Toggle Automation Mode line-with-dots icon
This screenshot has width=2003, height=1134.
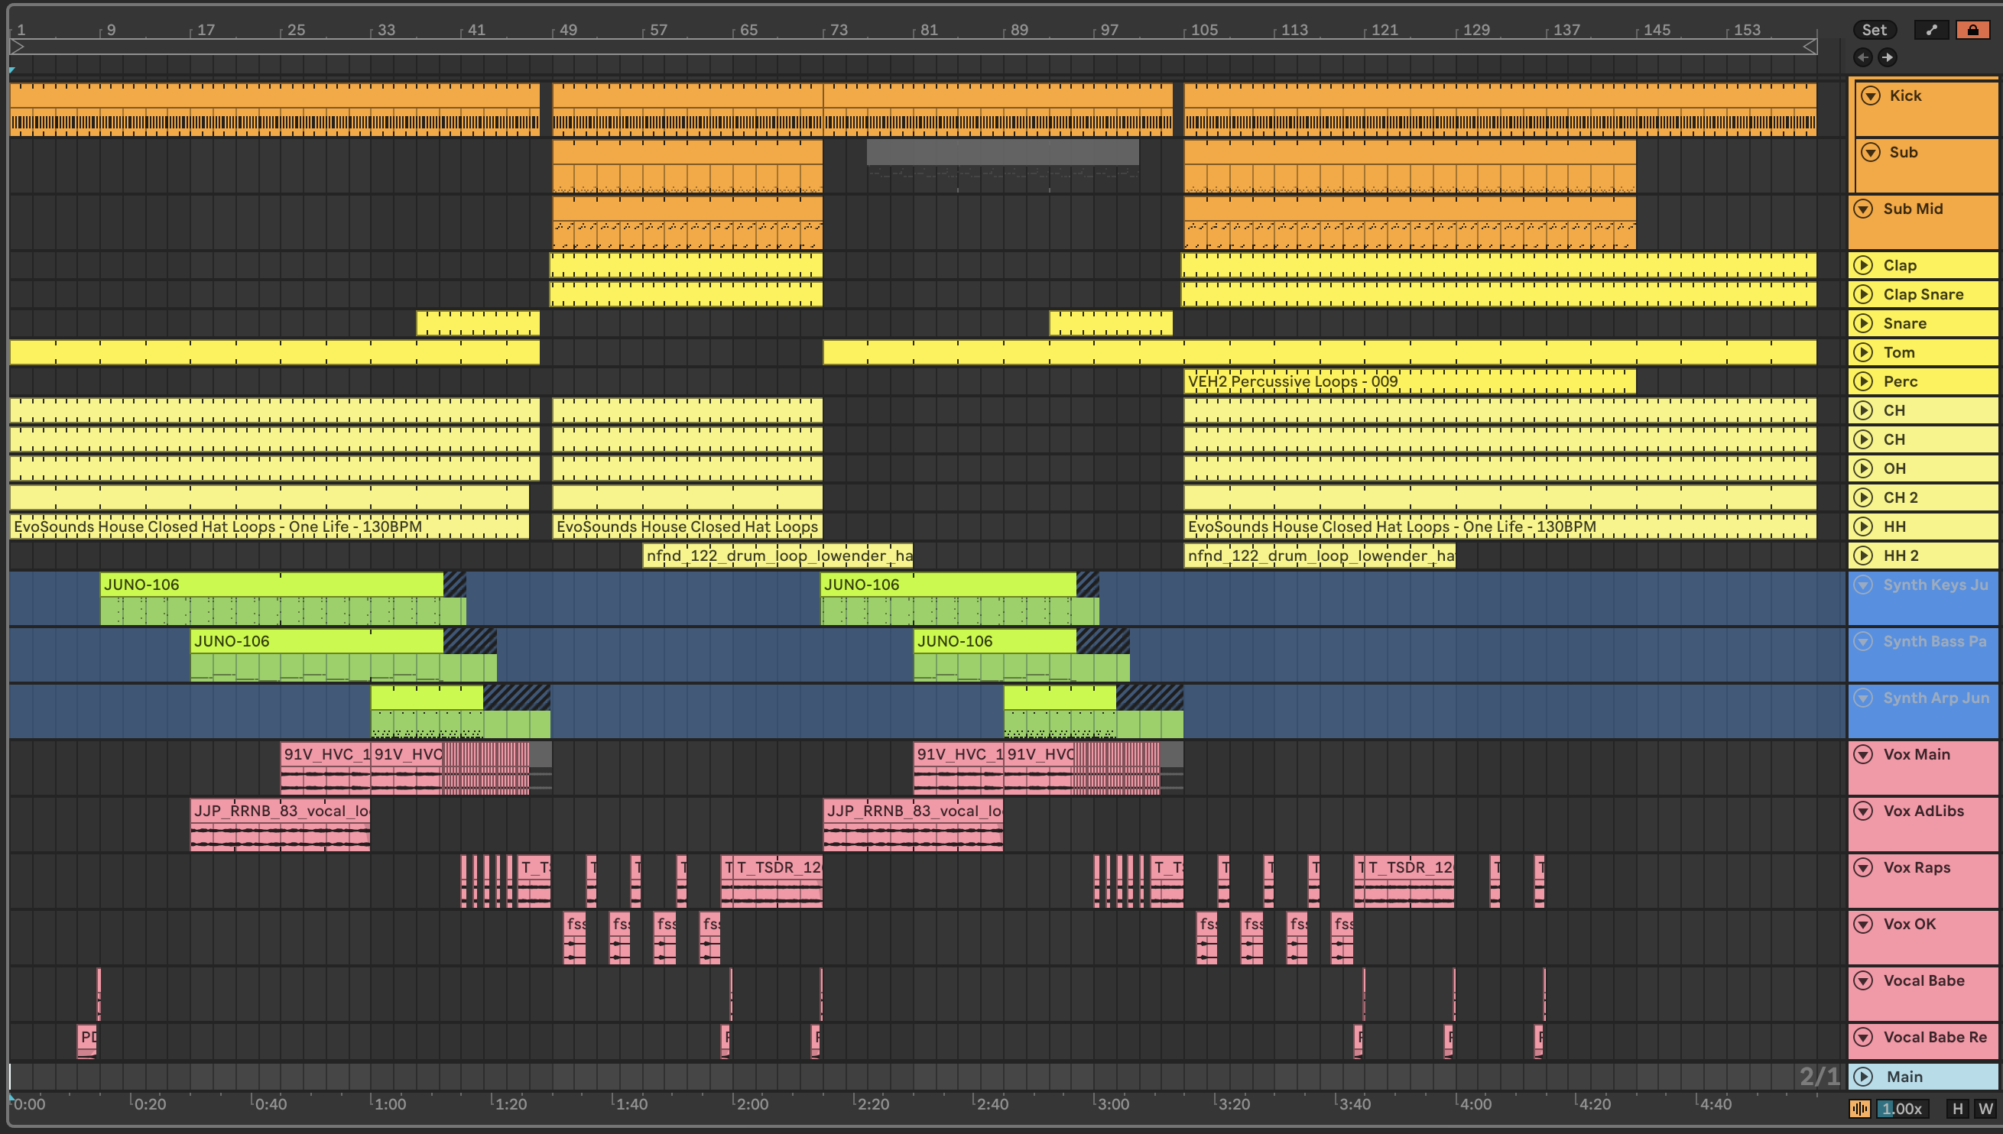[x=1930, y=30]
